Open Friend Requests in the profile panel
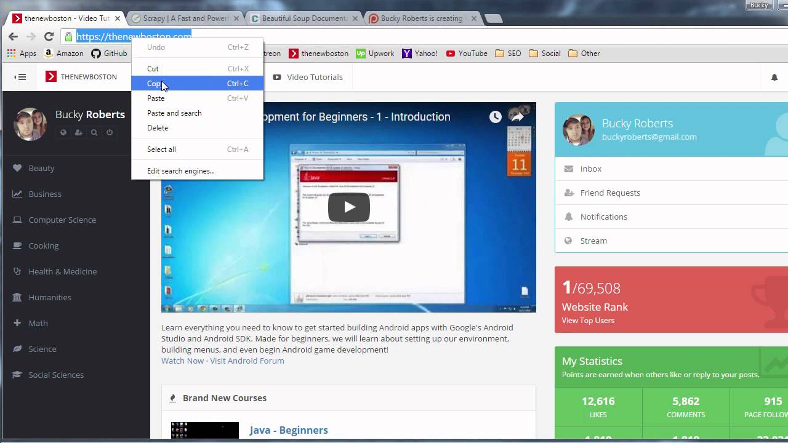Image resolution: width=788 pixels, height=443 pixels. (672, 193)
